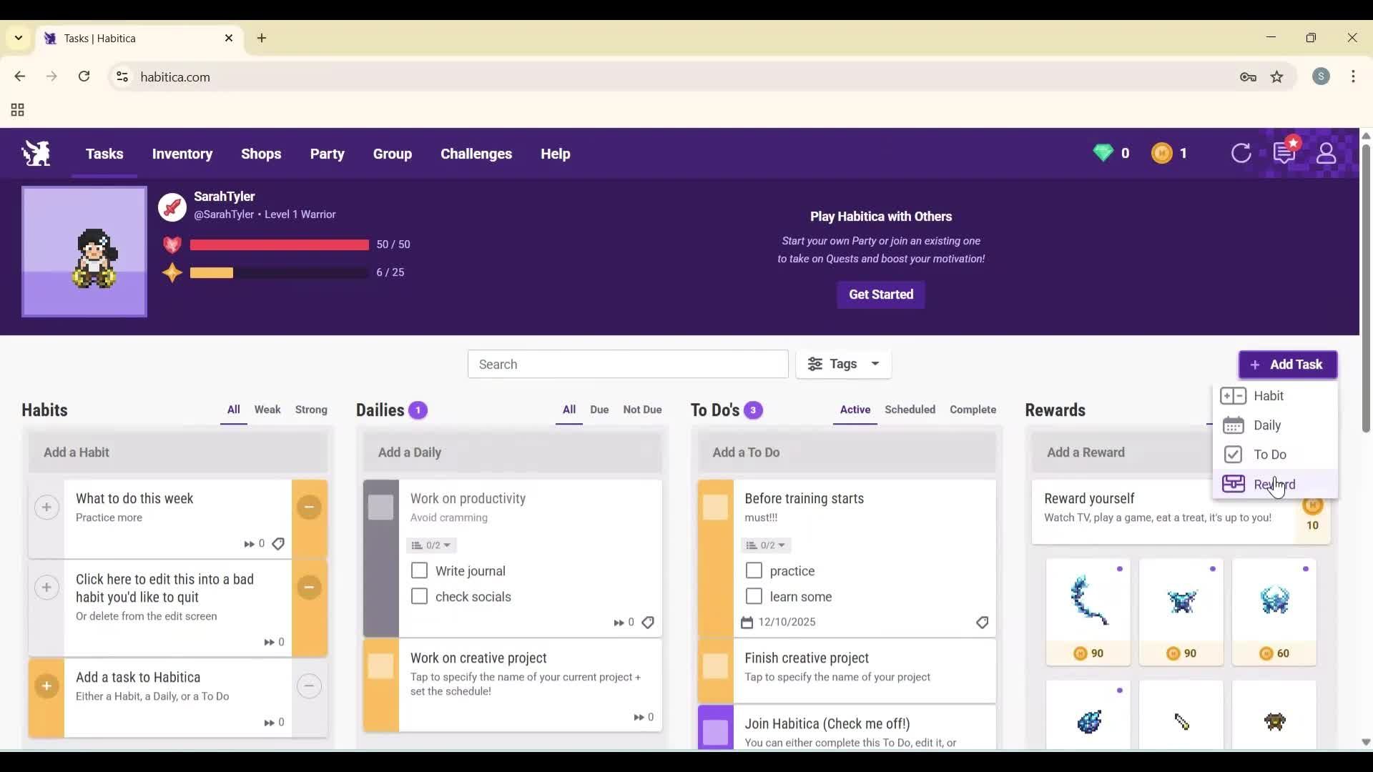This screenshot has height=772, width=1373.
Task: Click Add a Reward
Action: (1086, 452)
